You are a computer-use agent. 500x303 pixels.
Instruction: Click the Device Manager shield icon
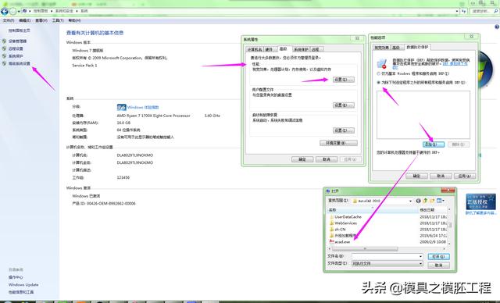click(x=4, y=41)
